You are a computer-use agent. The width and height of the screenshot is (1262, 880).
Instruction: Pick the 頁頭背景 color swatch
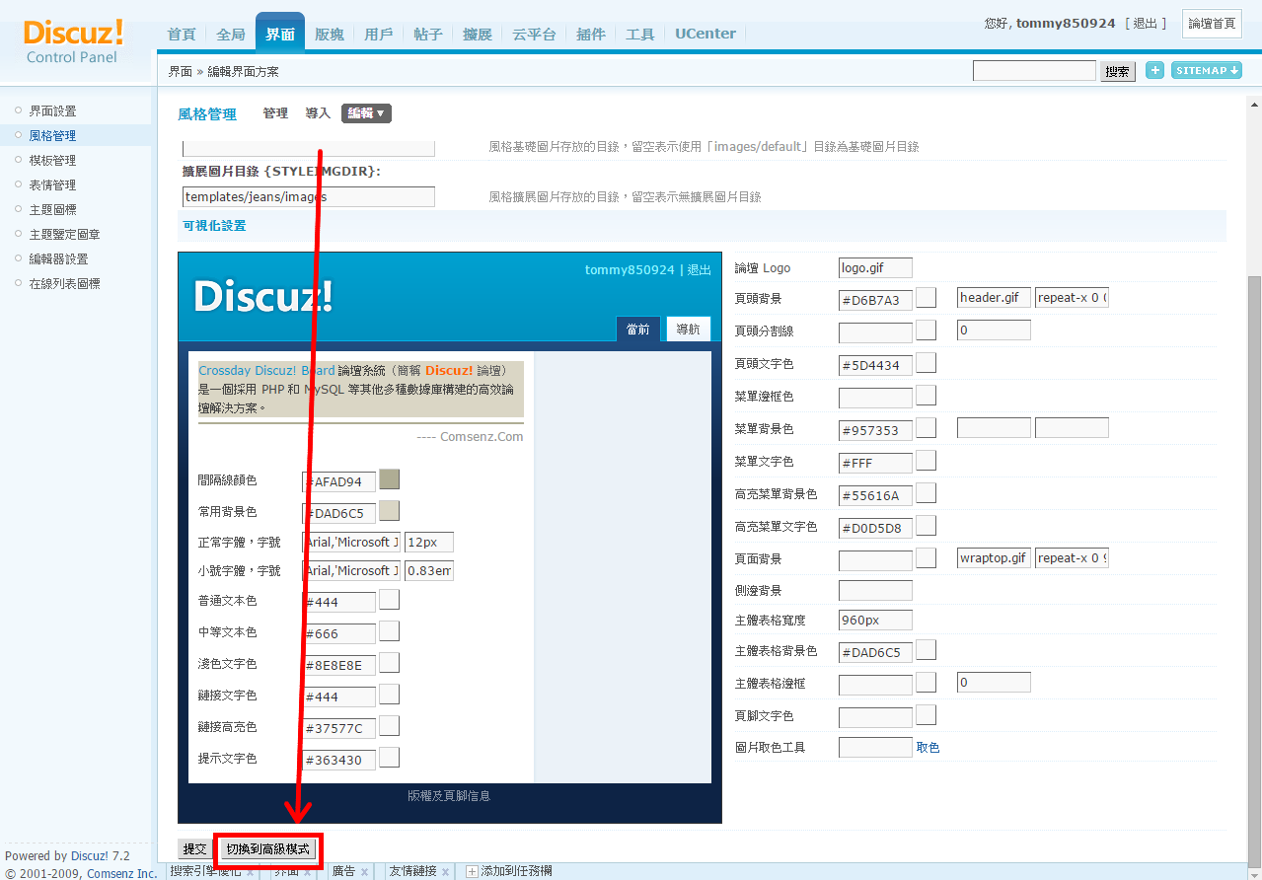pyautogui.click(x=927, y=298)
